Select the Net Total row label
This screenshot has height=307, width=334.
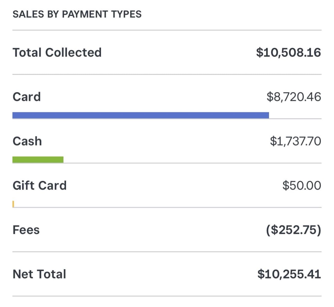(39, 274)
